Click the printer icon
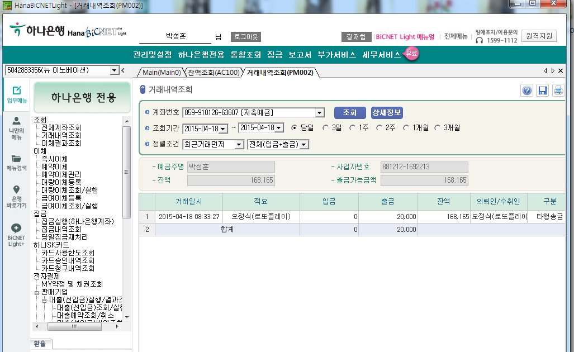The width and height of the screenshot is (574, 352). click(558, 91)
